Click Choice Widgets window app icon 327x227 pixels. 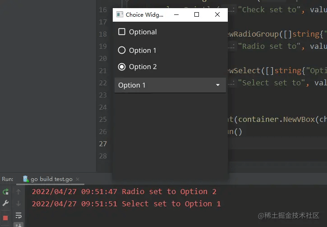120,14
